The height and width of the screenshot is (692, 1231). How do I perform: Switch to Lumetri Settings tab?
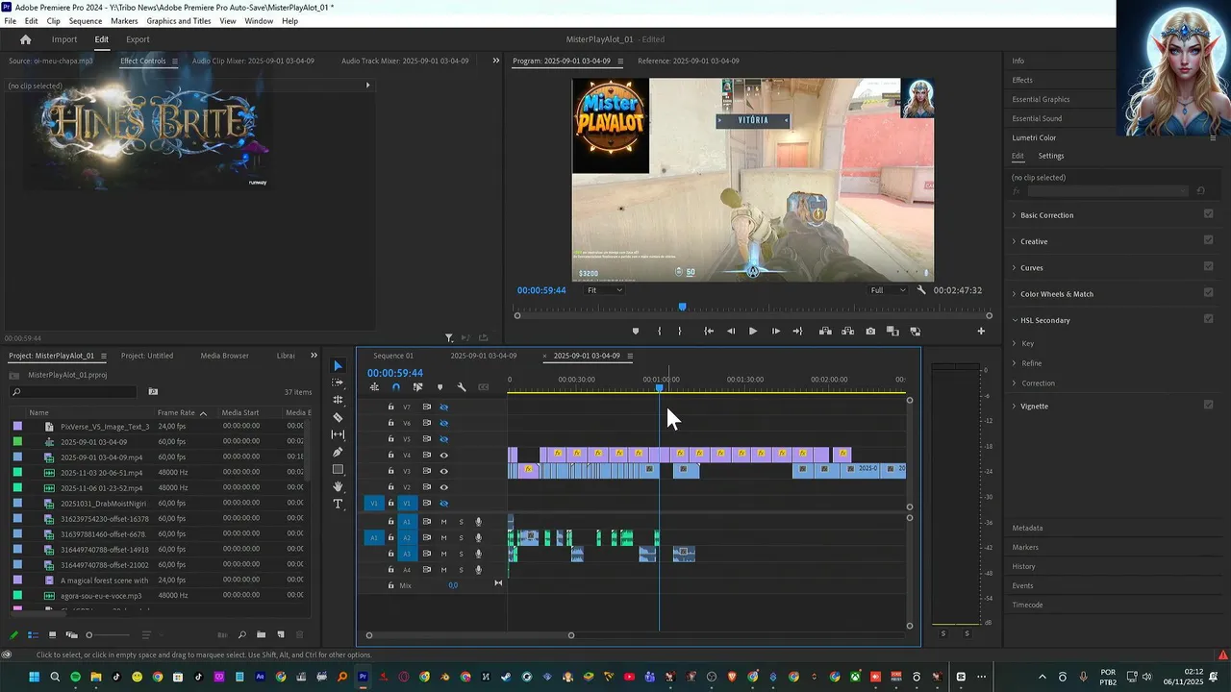click(x=1050, y=156)
